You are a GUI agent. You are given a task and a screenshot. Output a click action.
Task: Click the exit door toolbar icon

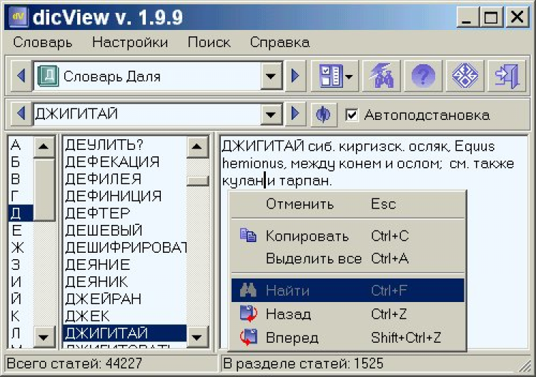507,76
